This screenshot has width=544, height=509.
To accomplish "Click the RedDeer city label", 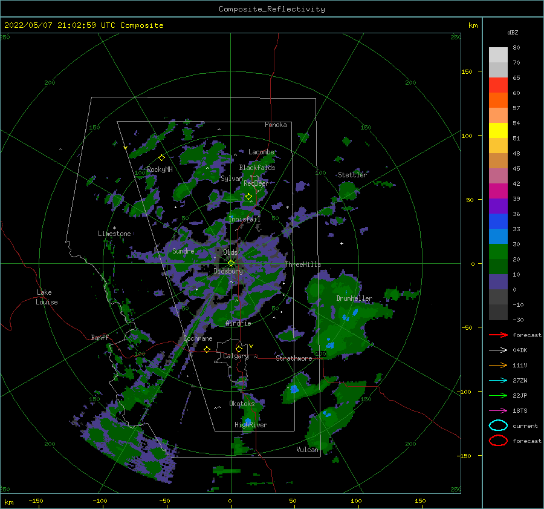I will [x=256, y=183].
